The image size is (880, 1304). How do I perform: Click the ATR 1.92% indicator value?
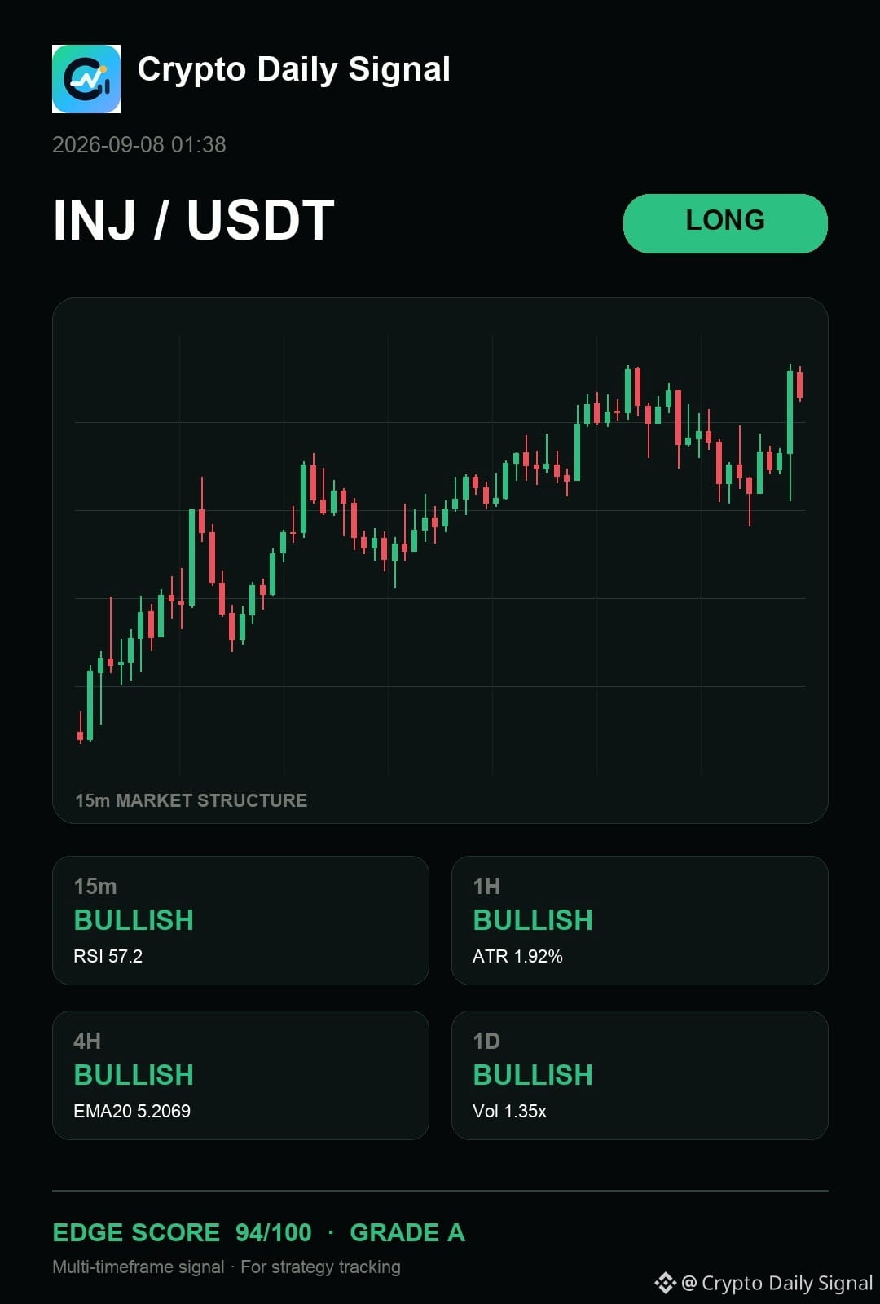click(517, 956)
